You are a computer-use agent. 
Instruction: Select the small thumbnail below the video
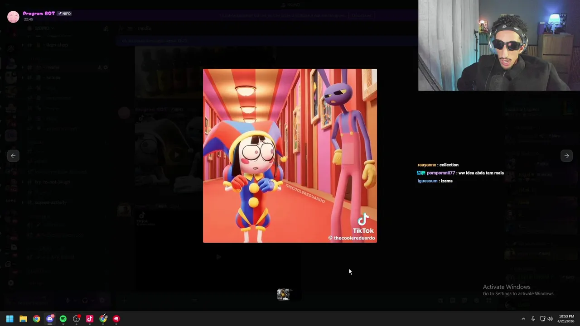pyautogui.click(x=284, y=295)
